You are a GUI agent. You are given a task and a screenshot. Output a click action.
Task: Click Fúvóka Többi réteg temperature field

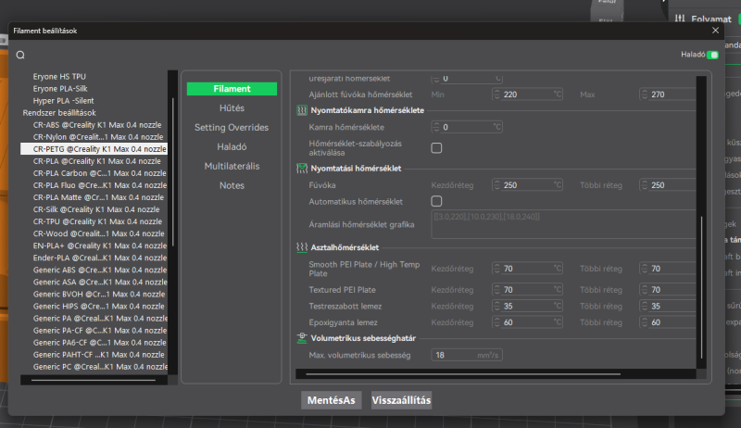pyautogui.click(x=668, y=185)
